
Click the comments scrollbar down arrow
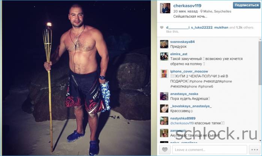coord(260,141)
